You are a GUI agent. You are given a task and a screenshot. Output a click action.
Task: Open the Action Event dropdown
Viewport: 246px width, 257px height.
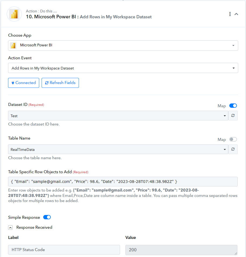(123, 68)
